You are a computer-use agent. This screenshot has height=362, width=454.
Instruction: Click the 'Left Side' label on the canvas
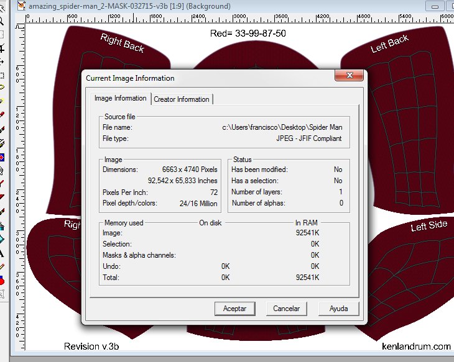click(429, 225)
